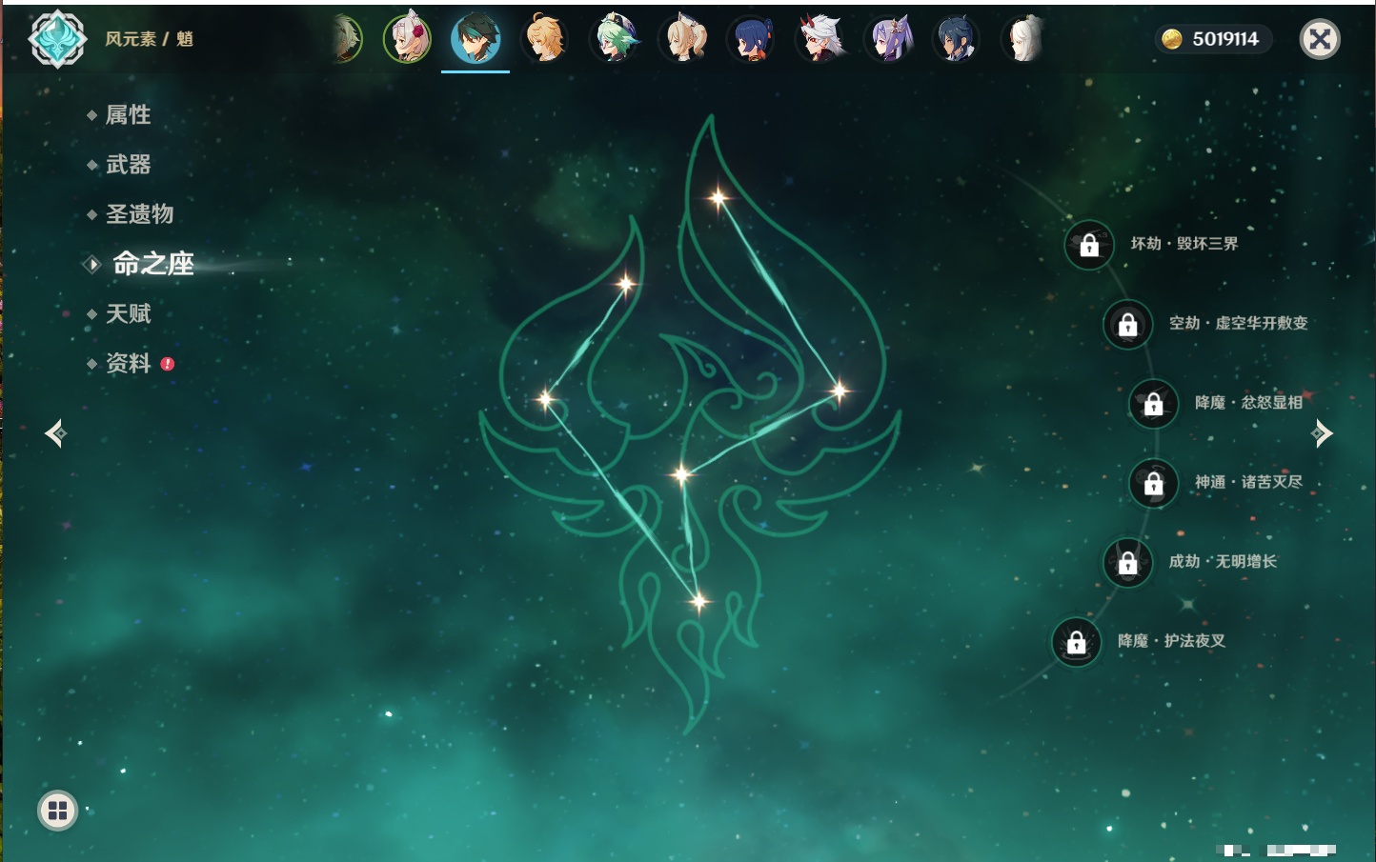Select the highlighted Xiao avatar
This screenshot has height=862, width=1376.
(x=476, y=39)
